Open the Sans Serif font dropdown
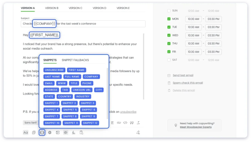The height and width of the screenshot is (142, 251). pyautogui.click(x=31, y=123)
